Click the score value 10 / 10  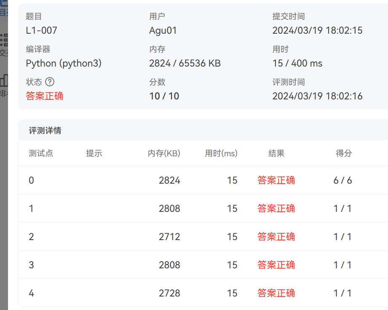click(164, 96)
